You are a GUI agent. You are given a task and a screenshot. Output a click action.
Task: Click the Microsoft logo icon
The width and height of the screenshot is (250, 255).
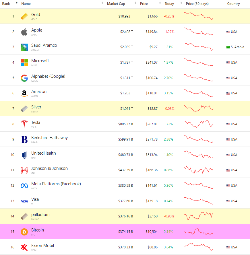point(24,63)
